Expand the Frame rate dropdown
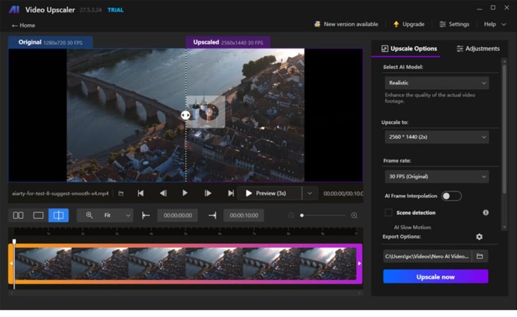 click(x=436, y=176)
